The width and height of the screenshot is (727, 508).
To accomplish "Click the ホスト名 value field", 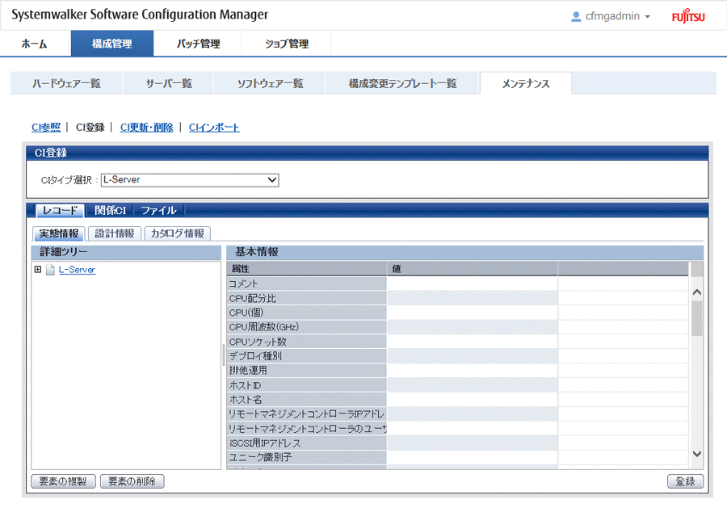I will tap(472, 399).
